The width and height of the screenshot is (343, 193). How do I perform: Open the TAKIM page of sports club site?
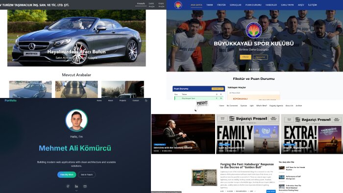[209, 5]
